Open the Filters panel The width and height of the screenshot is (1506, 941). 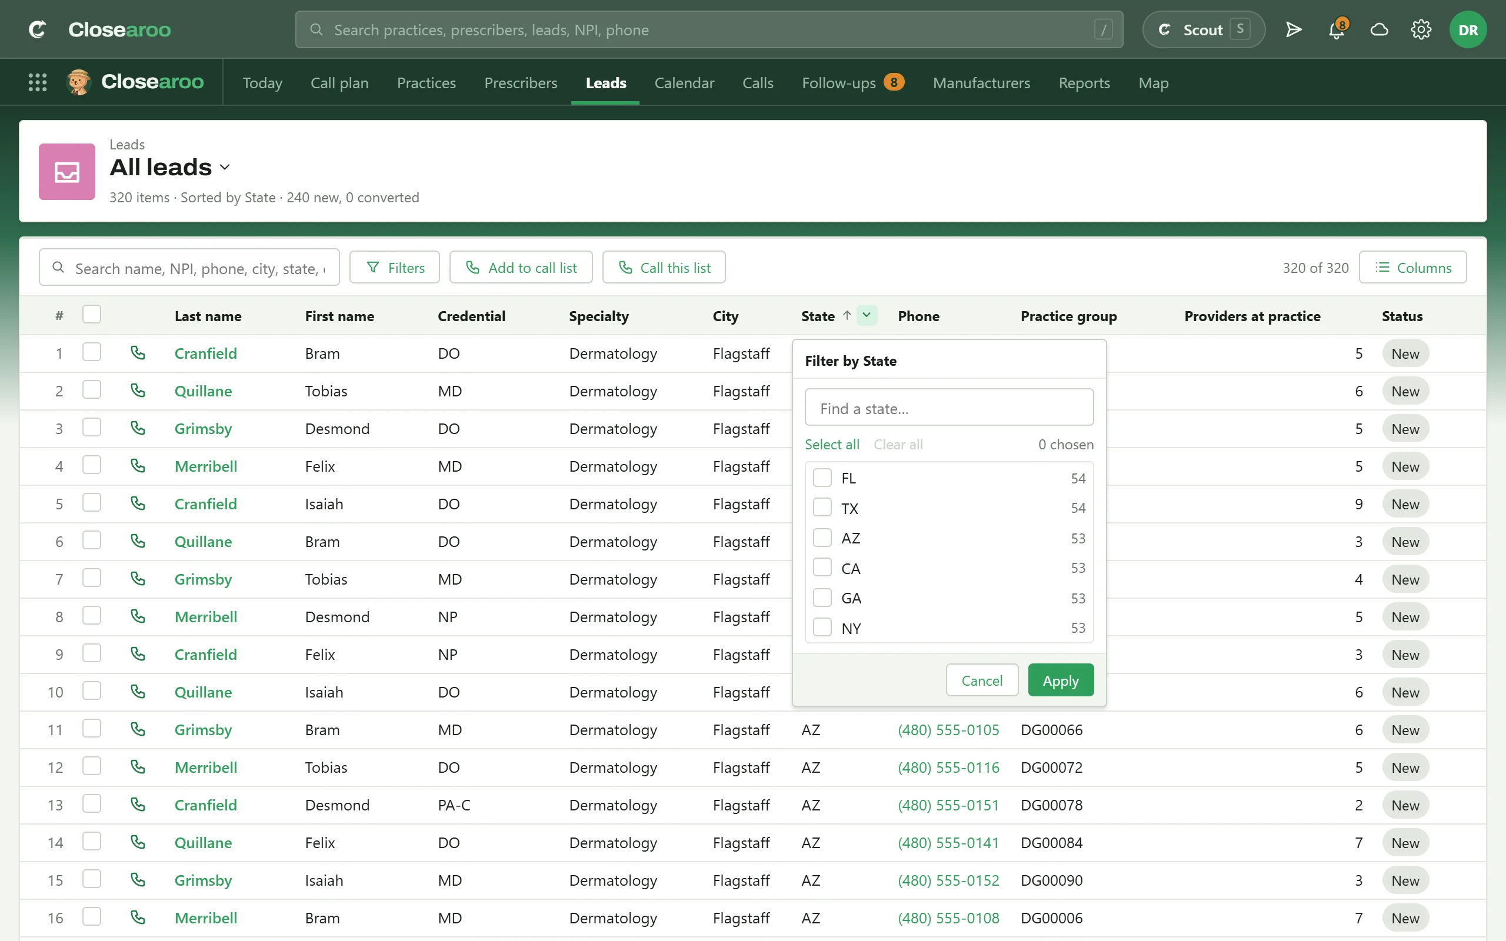coord(395,268)
